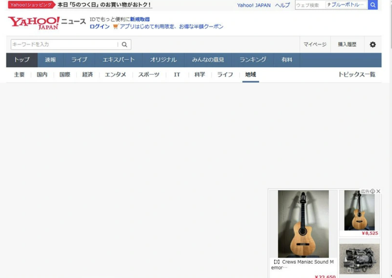Open 購入履歴

point(347,44)
